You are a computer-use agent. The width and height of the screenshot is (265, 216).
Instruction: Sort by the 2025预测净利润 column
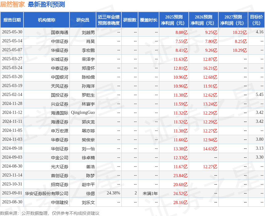tap(174, 19)
